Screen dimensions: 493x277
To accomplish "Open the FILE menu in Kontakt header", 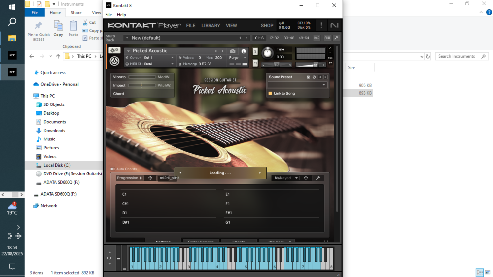I will 190,26.
